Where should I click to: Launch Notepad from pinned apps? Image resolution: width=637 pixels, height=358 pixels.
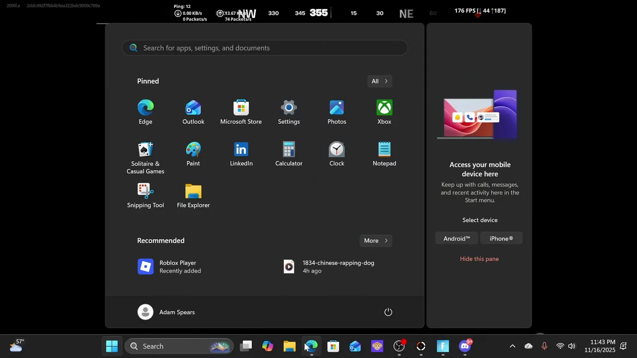(384, 154)
